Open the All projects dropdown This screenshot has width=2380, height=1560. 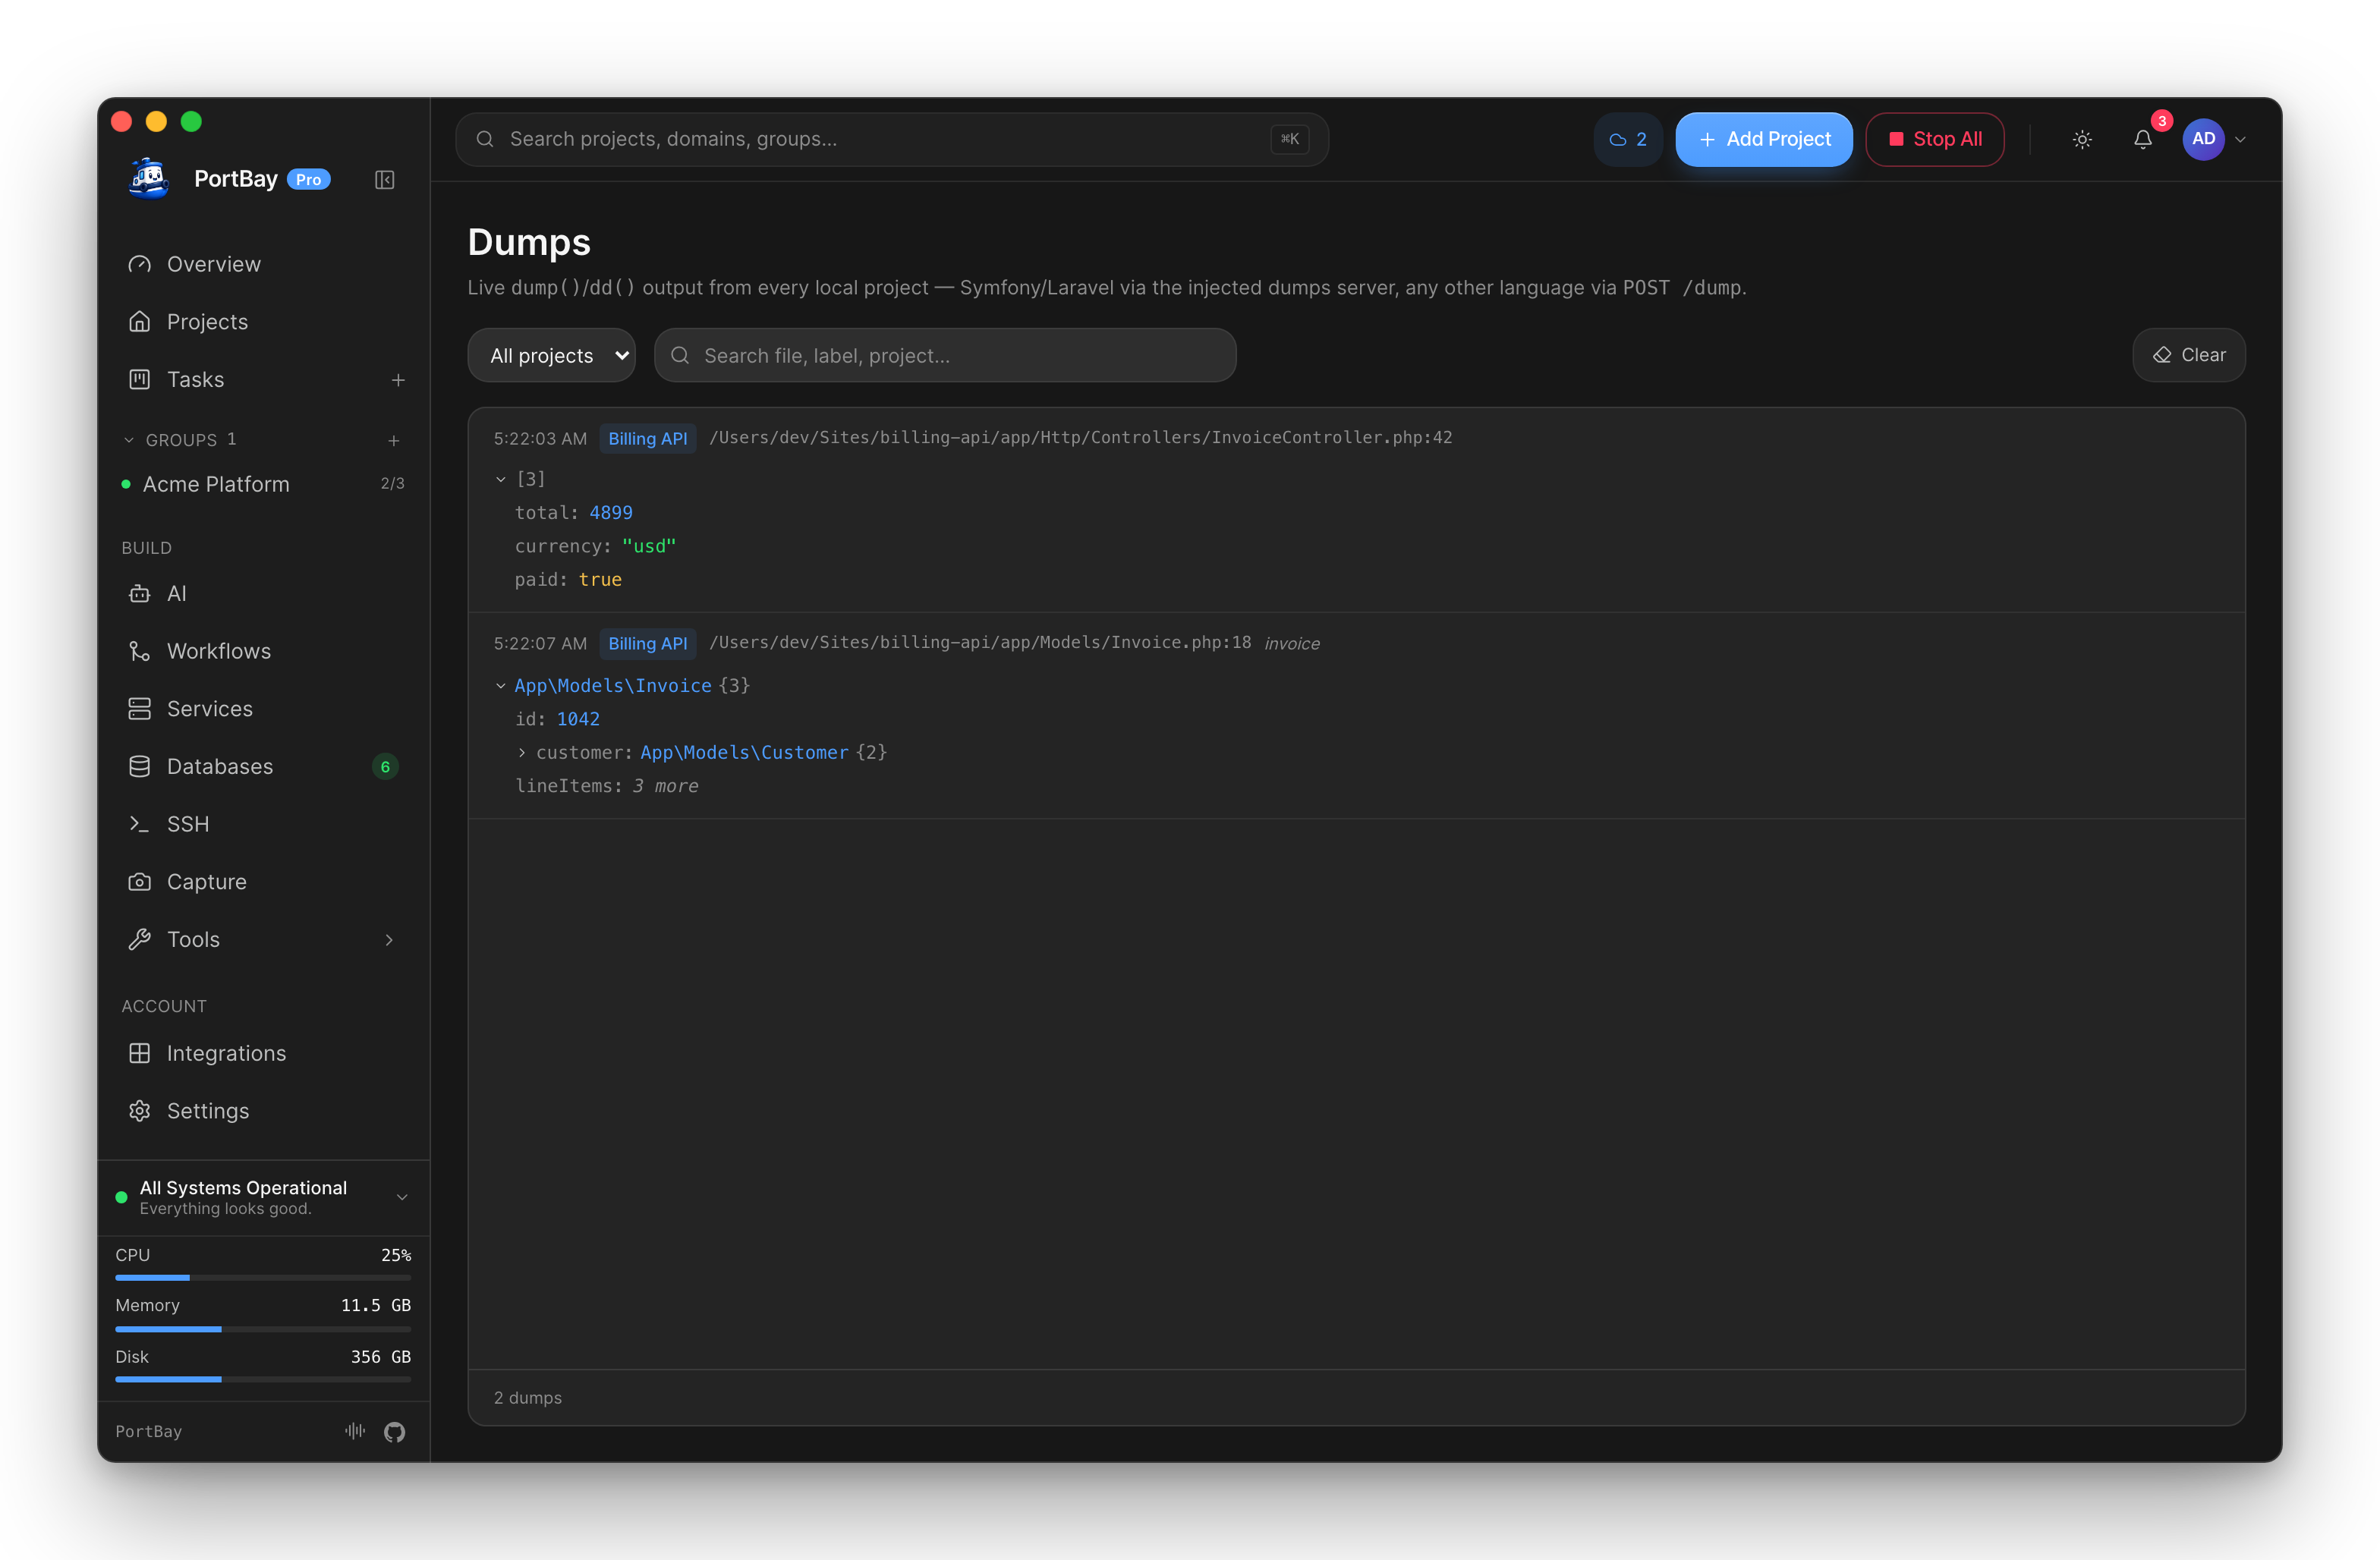point(551,355)
